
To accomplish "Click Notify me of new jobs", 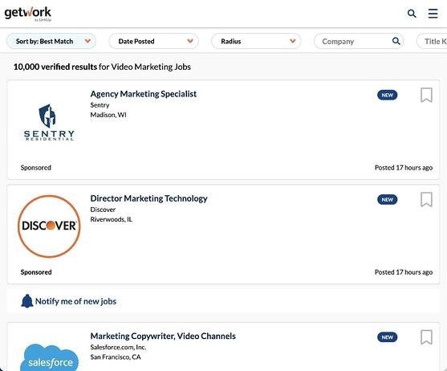I will 75,301.
